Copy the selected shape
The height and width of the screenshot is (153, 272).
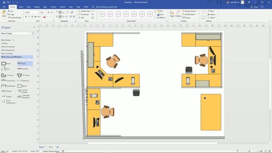[x=11, y=14]
